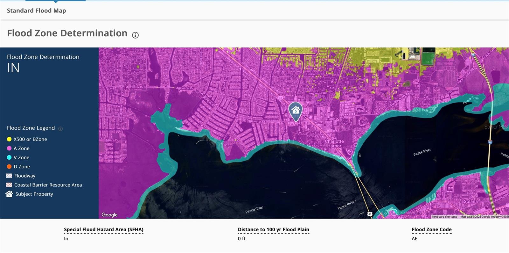Click the Laishley Park marker on map
Image resolution: width=509 pixels, height=253 pixels.
pyautogui.click(x=394, y=213)
